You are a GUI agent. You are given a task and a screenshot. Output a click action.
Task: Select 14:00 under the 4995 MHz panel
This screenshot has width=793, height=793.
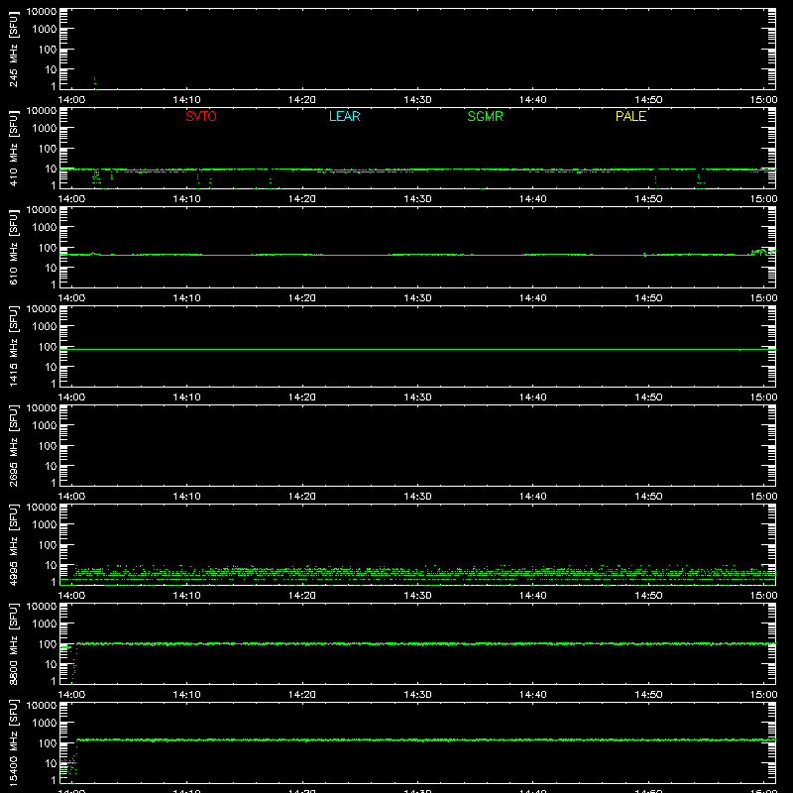click(71, 596)
